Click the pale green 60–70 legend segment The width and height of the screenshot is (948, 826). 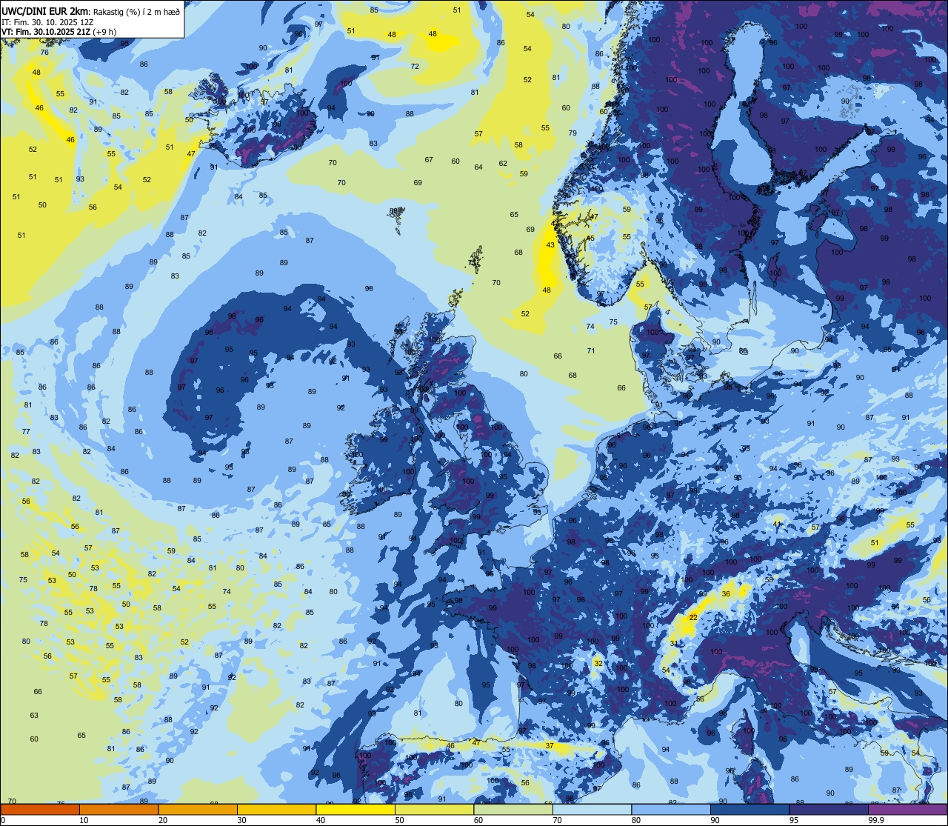513,810
